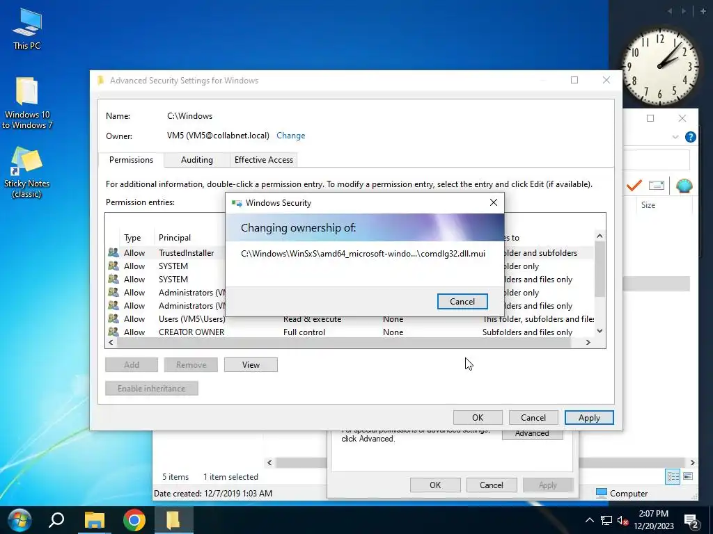Viewport: 713px width, 534px height.
Task: Click the Remove button under permission entries
Action: coord(191,364)
